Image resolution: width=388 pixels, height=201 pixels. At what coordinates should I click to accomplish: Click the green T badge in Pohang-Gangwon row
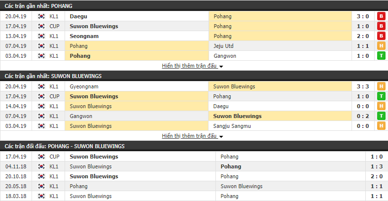click(381, 56)
